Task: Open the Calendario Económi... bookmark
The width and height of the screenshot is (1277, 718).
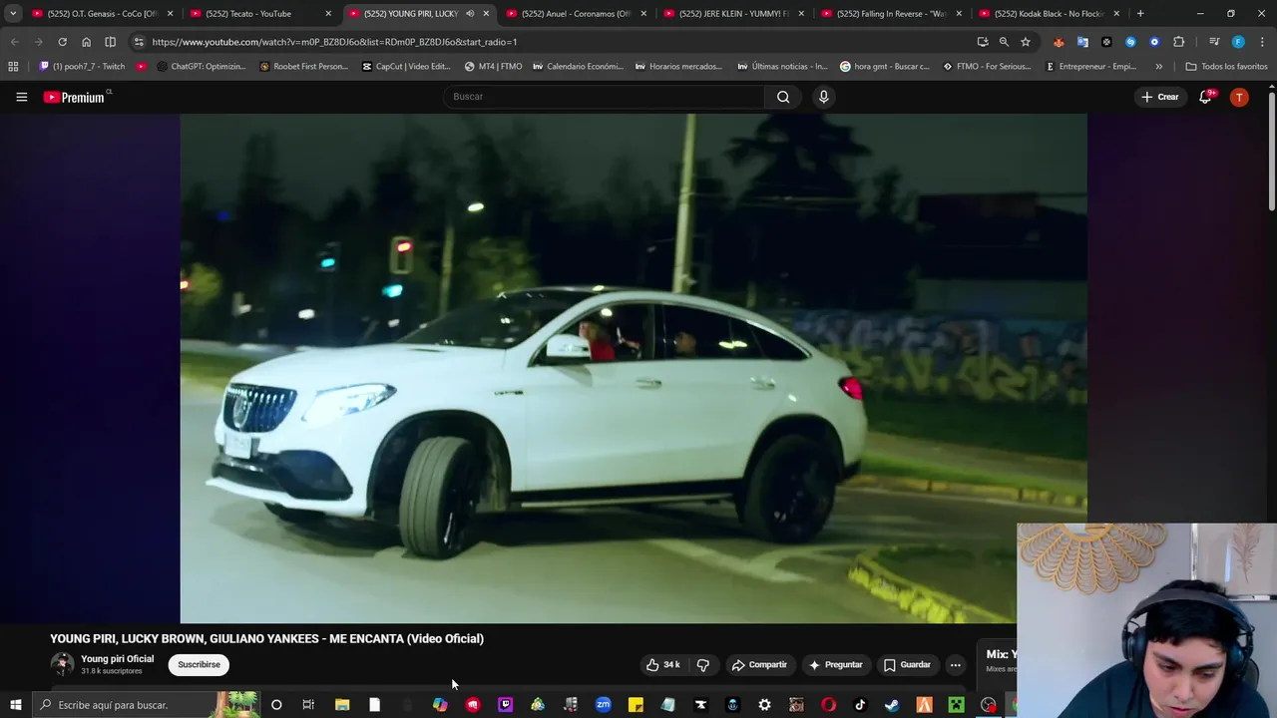Action: pos(579,67)
